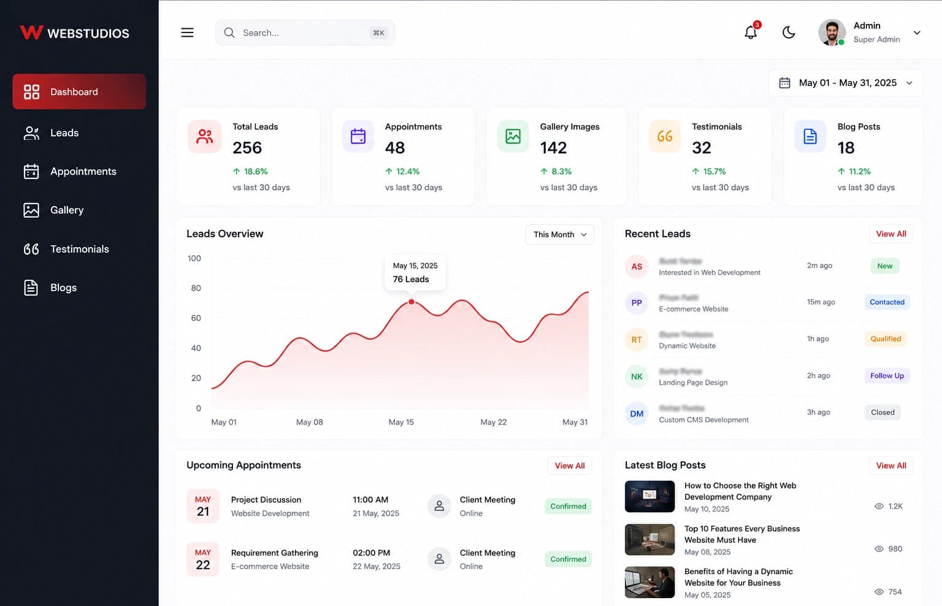Viewport: 942px width, 606px height.
Task: Click the Blog Posts card document icon
Action: tap(810, 136)
